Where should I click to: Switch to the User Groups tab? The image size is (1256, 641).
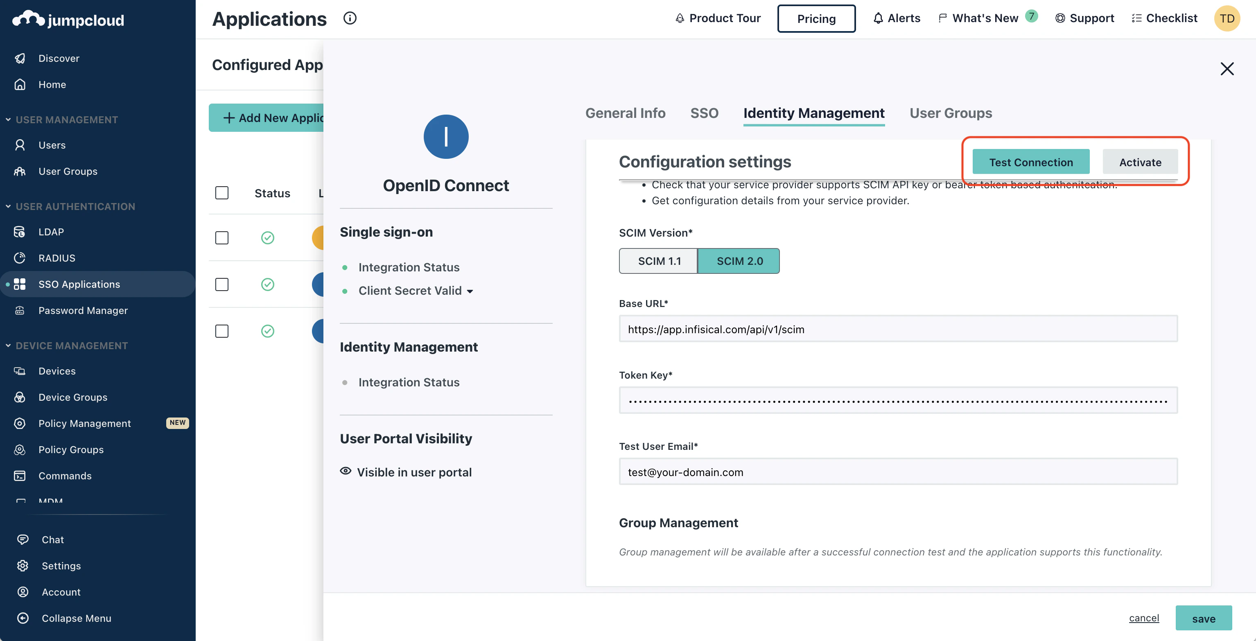coord(951,113)
